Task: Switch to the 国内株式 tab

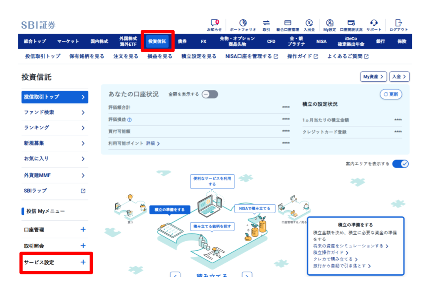Action: pos(99,41)
